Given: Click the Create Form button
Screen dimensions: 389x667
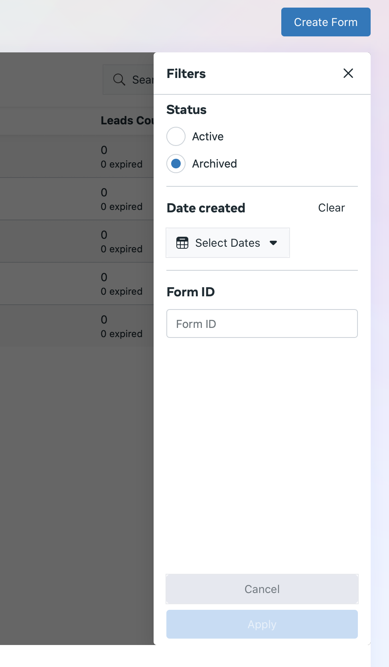Looking at the screenshot, I should [x=326, y=22].
